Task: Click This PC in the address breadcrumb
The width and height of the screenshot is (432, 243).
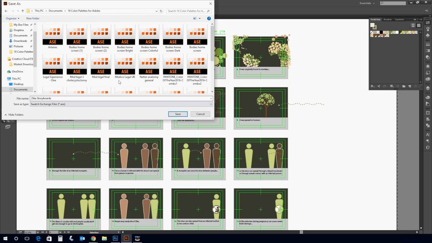Action: (39, 11)
